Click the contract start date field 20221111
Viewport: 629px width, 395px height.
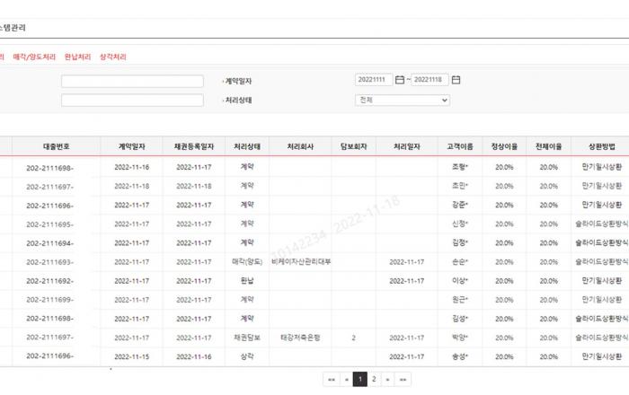tap(374, 80)
